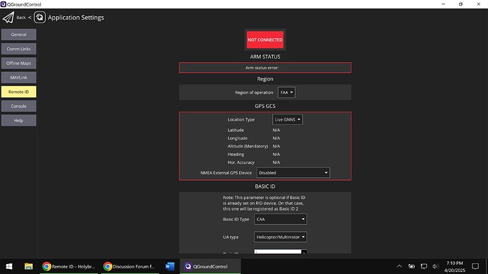Image resolution: width=488 pixels, height=274 pixels.
Task: Click the QGroundControl title bar app icon
Action: (x=4, y=4)
